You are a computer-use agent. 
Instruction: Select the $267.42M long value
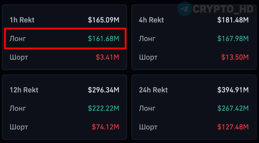pyautogui.click(x=233, y=108)
